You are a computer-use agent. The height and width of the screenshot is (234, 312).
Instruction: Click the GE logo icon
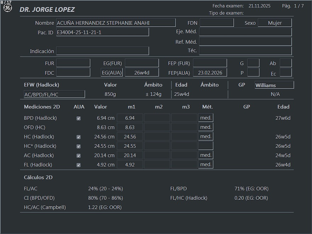click(x=7, y=8)
